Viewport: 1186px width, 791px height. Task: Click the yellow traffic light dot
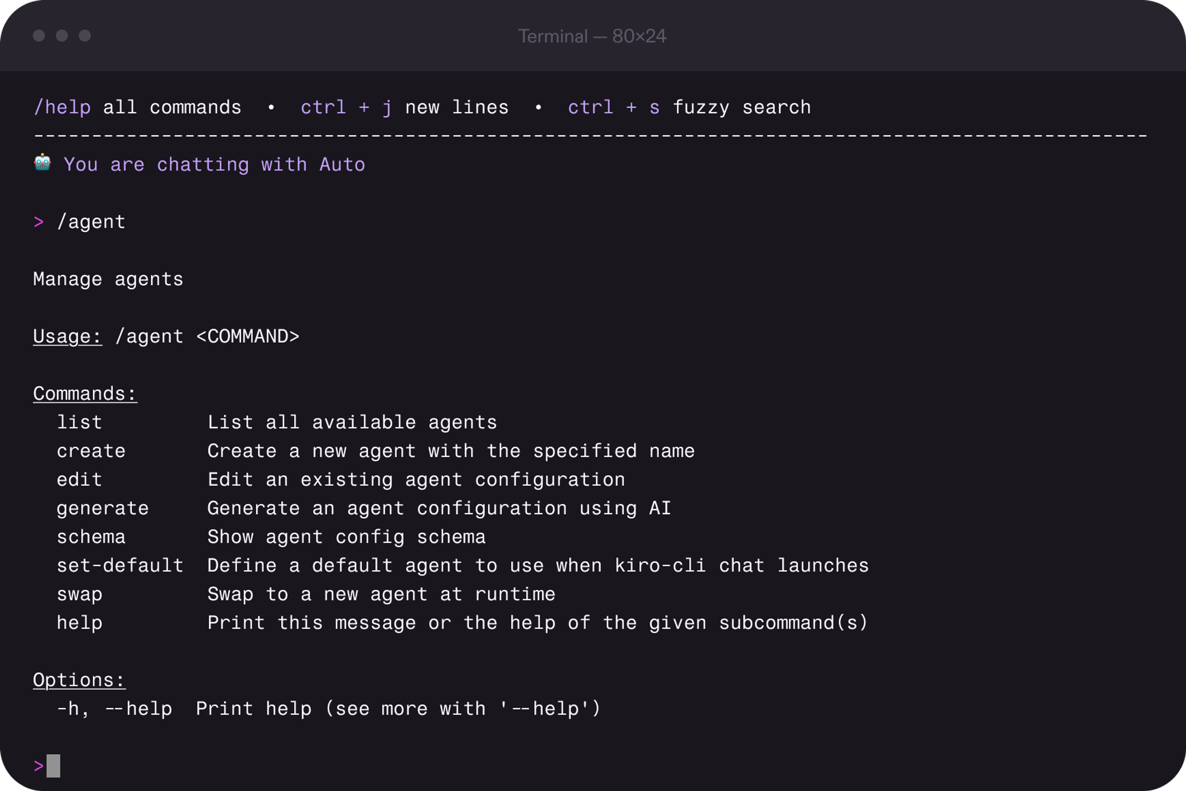(x=62, y=36)
